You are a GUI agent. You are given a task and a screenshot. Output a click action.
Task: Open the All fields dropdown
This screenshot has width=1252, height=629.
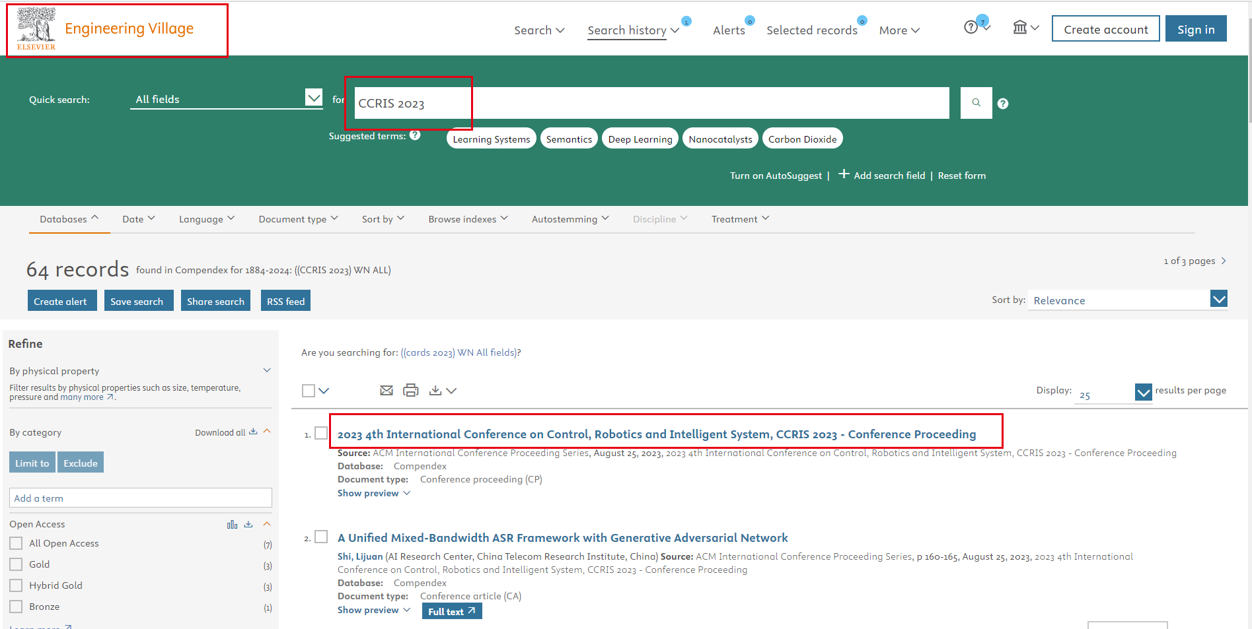coord(227,99)
